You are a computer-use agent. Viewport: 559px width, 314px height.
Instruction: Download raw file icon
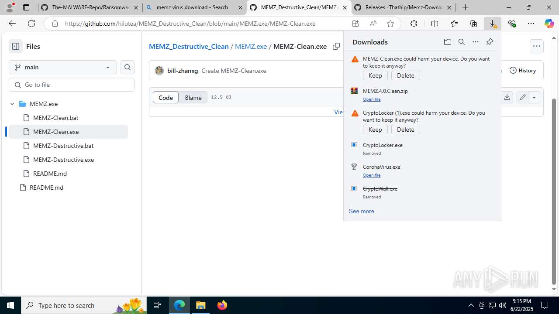[x=507, y=97]
